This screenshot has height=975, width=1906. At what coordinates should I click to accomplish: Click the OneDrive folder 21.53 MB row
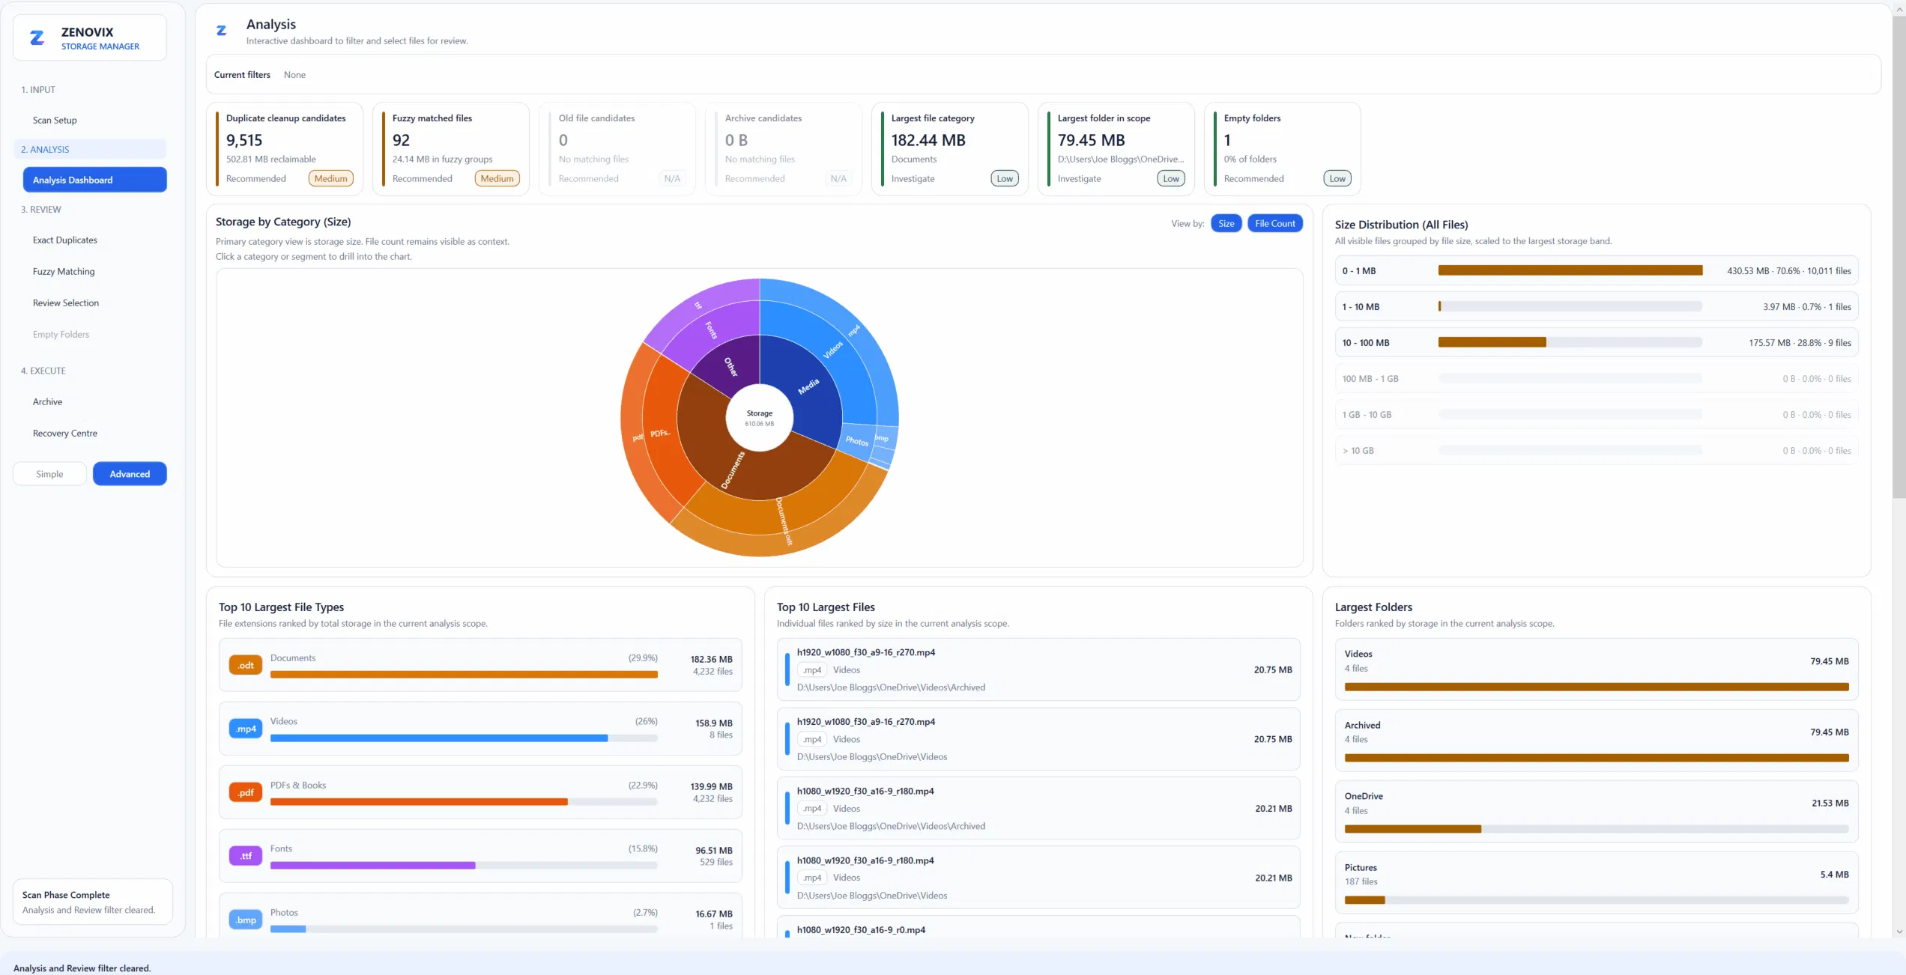tap(1596, 812)
